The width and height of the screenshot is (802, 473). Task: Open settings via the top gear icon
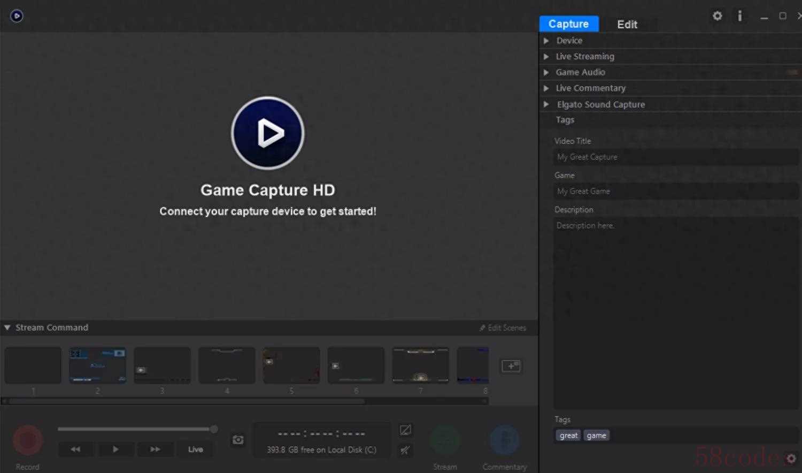click(717, 16)
